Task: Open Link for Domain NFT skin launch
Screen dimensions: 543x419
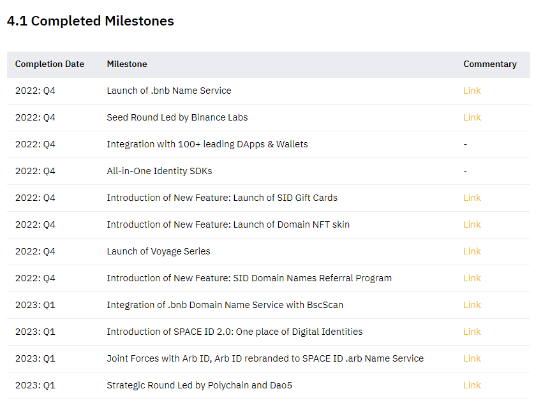Action: (472, 224)
